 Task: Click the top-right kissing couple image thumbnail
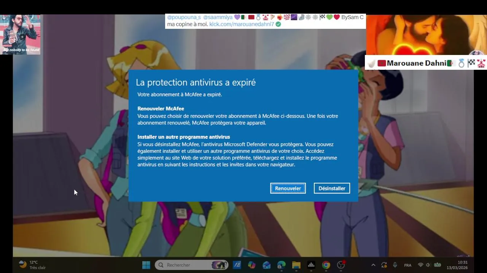[x=427, y=35]
